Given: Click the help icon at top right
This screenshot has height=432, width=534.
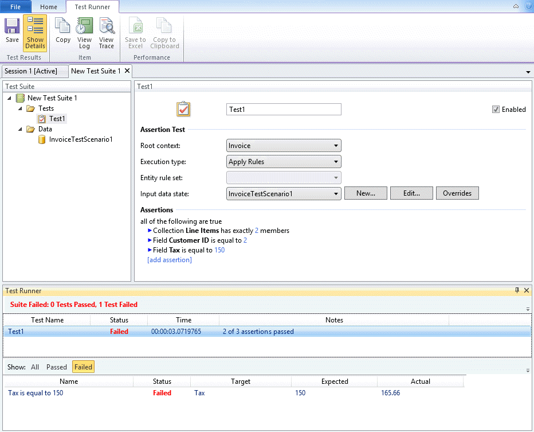Looking at the screenshot, I should click(x=528, y=6).
